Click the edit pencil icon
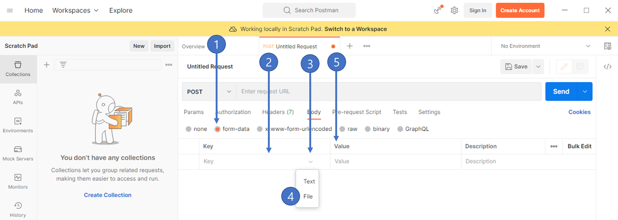The width and height of the screenshot is (618, 220). tap(564, 66)
